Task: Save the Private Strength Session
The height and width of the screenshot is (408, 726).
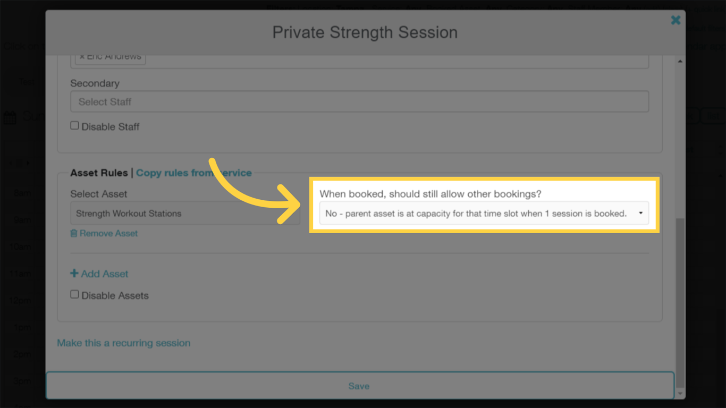Action: pos(359,386)
